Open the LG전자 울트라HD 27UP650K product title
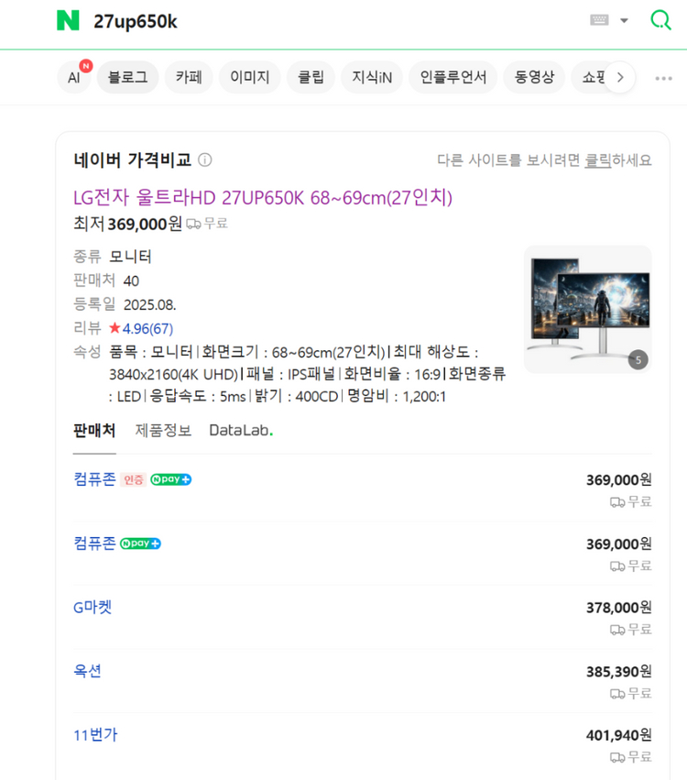Screen dimensions: 687x780 (263, 197)
